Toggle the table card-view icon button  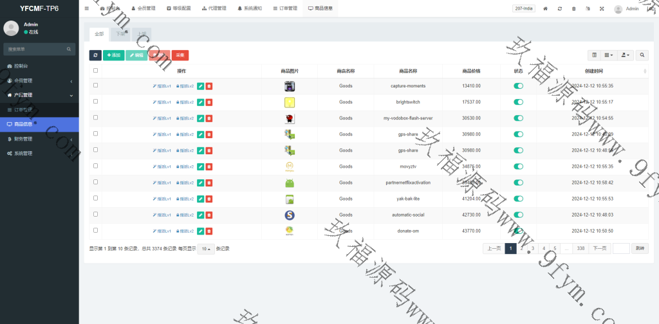595,55
